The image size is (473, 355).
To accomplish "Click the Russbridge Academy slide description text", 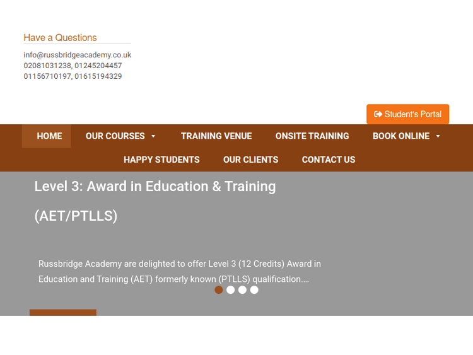I will coord(179,272).
